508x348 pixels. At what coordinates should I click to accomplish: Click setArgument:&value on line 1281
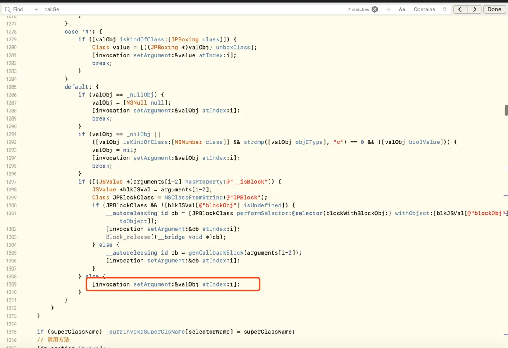point(164,55)
